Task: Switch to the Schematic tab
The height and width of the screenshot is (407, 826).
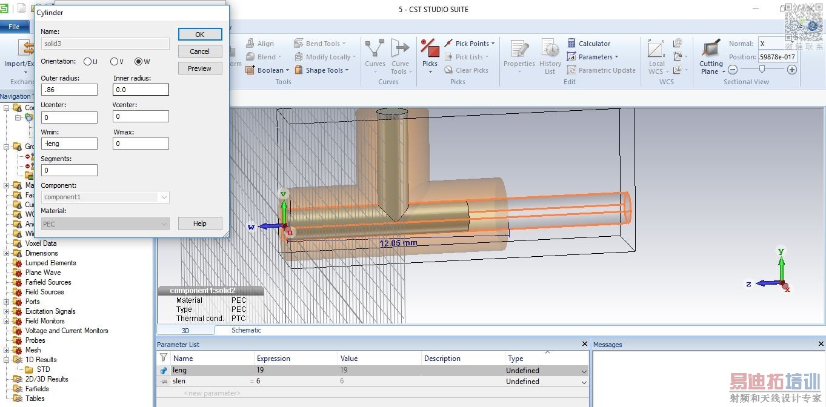Action: (246, 330)
